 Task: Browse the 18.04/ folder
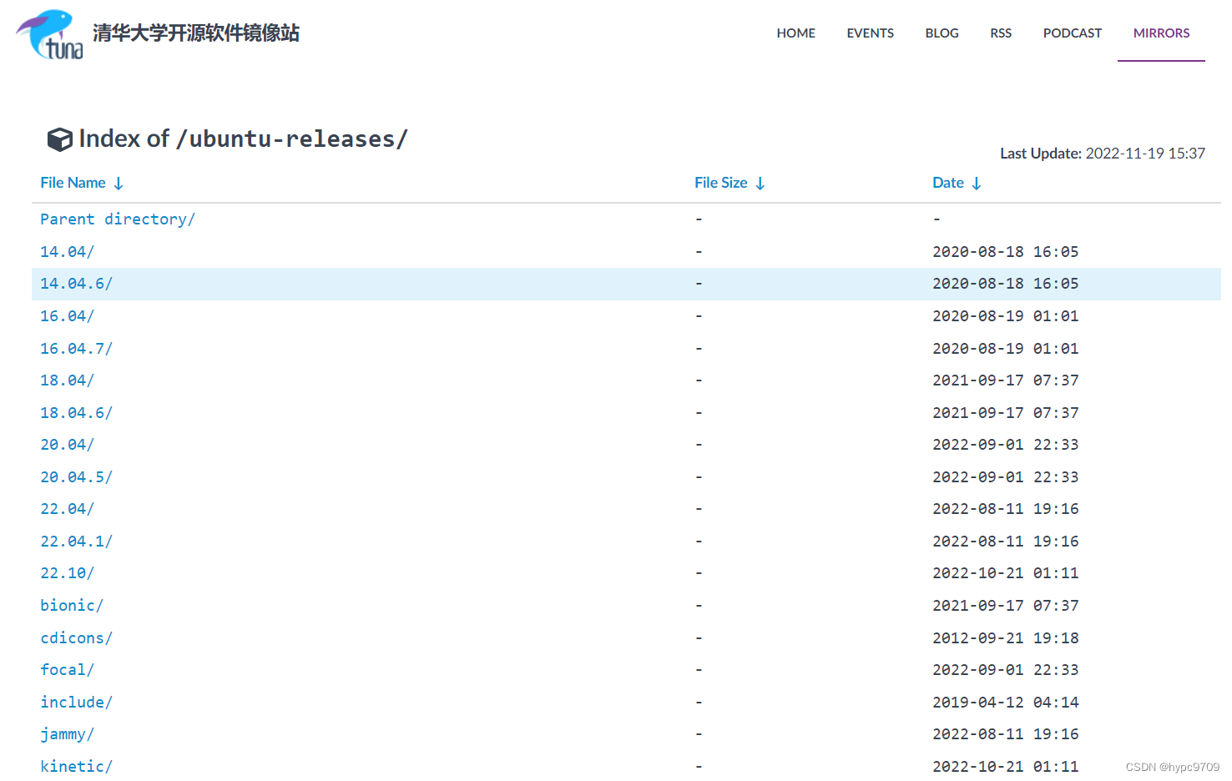point(67,380)
